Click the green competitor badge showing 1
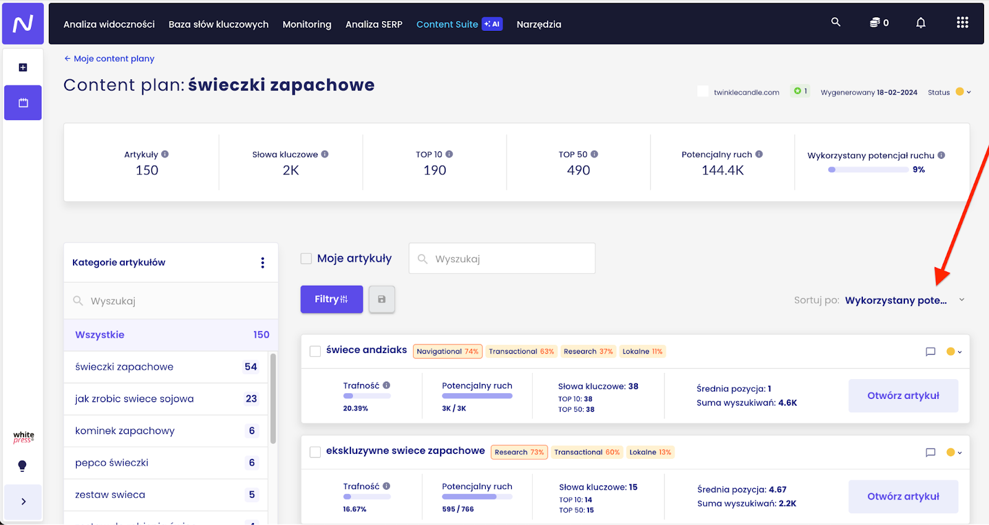989x525 pixels. [x=800, y=91]
